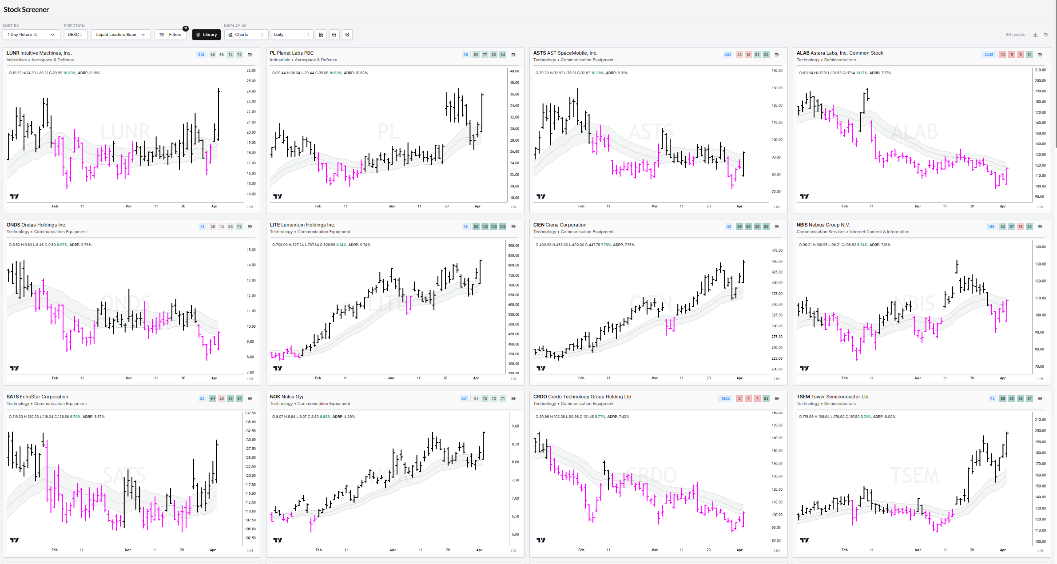Toggle the LIN scale on NOK chart
Screen dimensions: 1057x564
[x=513, y=551]
